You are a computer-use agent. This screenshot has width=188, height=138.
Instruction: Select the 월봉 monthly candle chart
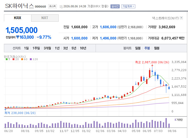click(157, 48)
